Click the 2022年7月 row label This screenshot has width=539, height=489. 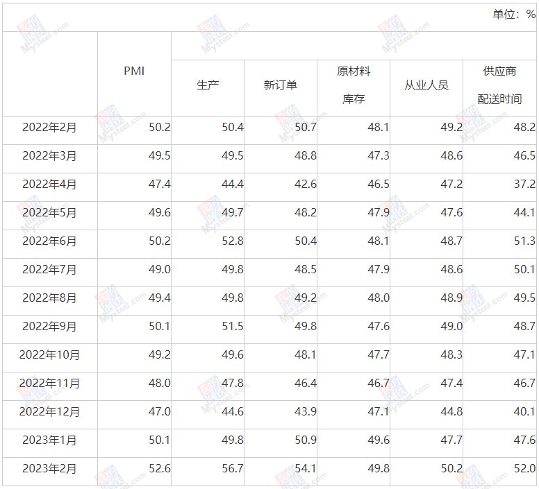point(49,269)
